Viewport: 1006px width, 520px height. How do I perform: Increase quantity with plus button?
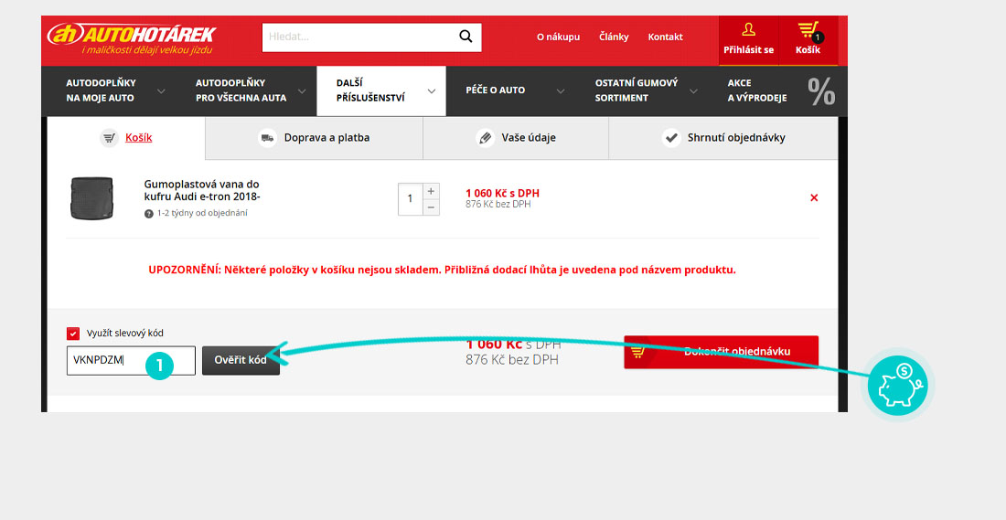tap(431, 191)
